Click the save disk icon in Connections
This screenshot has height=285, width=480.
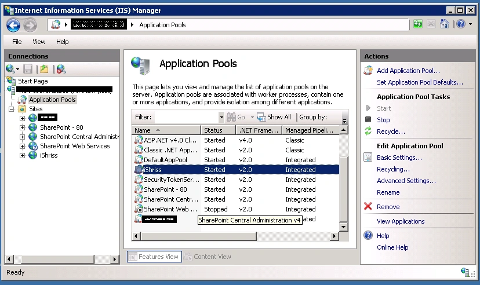(28, 69)
